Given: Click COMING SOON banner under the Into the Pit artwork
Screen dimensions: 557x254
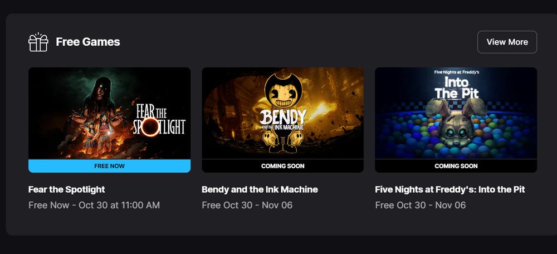Looking at the screenshot, I should [456, 166].
